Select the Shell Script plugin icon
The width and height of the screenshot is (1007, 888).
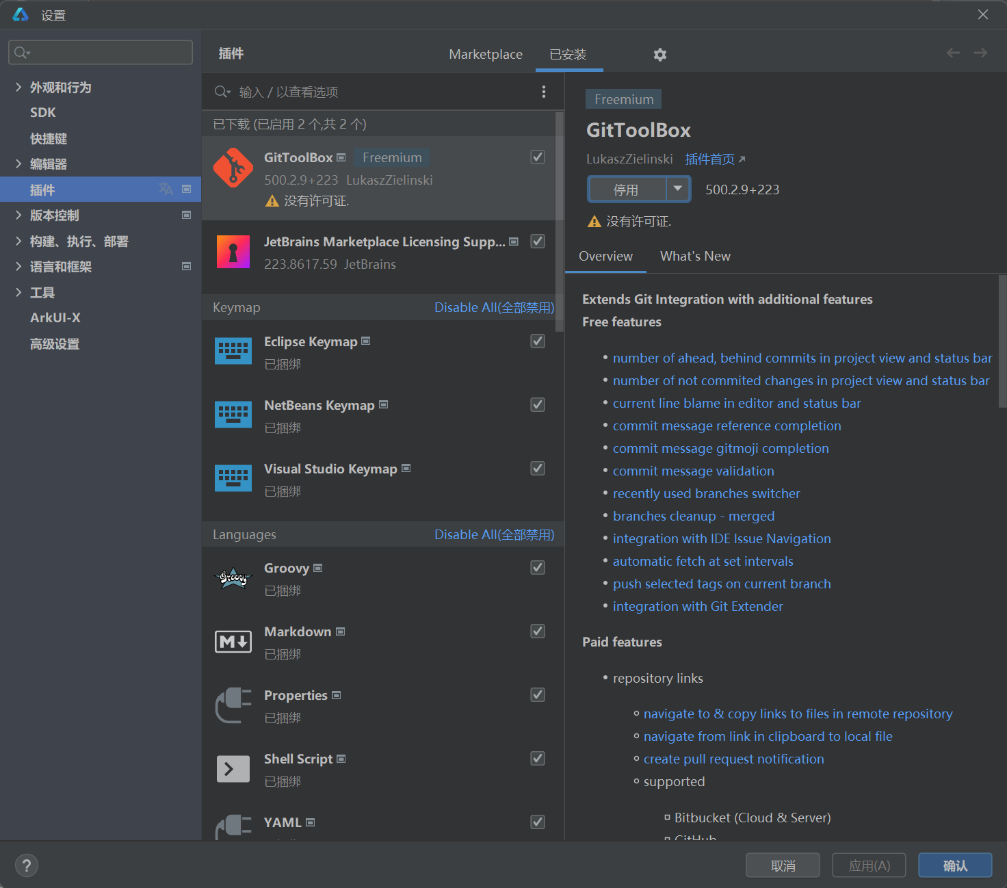click(x=233, y=769)
